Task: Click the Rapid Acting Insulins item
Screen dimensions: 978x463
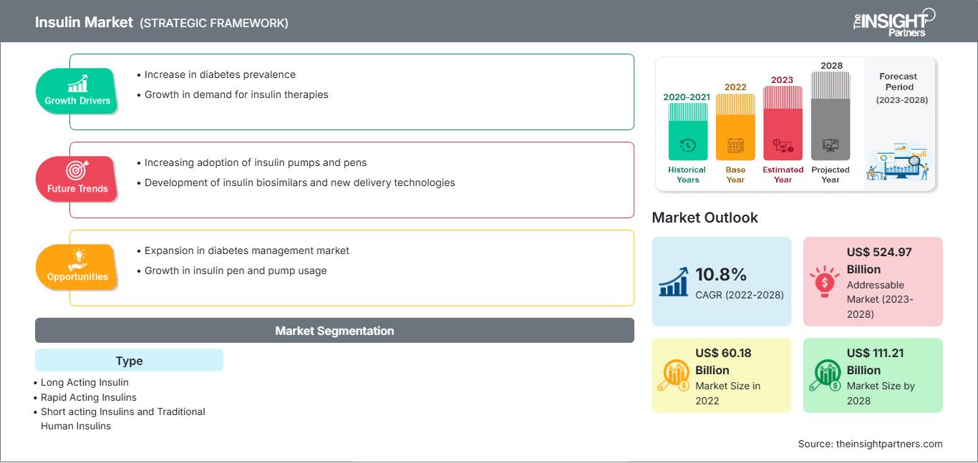Action: (88, 397)
